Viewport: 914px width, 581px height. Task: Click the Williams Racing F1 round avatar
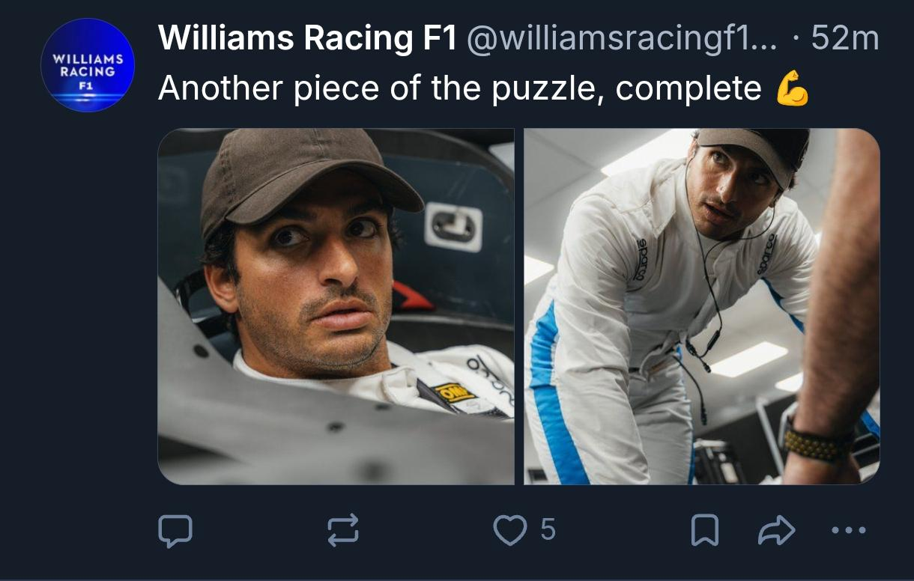pos(88,65)
